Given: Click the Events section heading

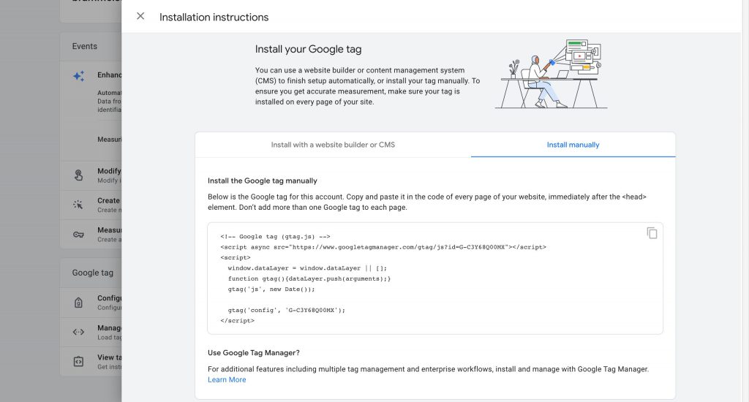Looking at the screenshot, I should click(85, 46).
